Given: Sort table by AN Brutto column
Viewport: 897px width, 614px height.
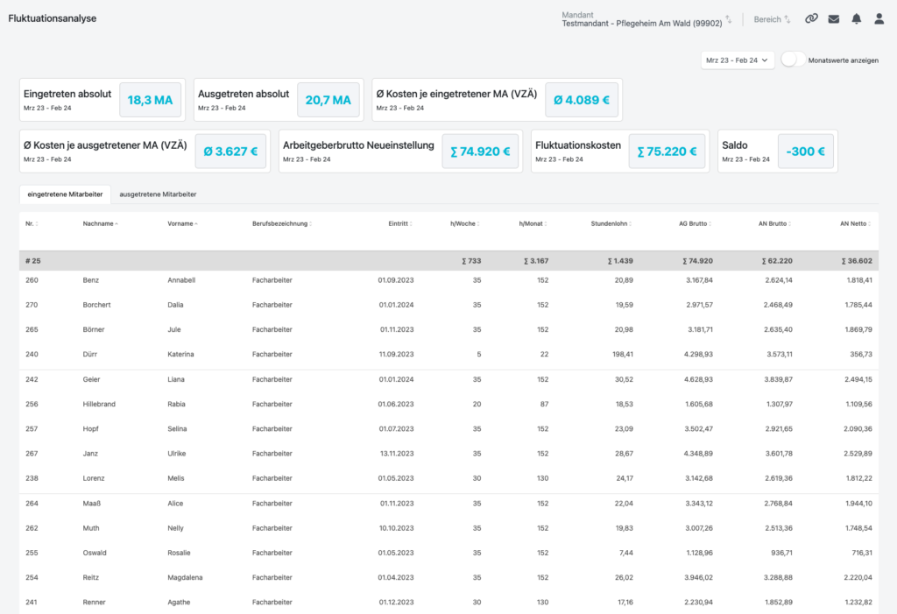Looking at the screenshot, I should point(775,223).
